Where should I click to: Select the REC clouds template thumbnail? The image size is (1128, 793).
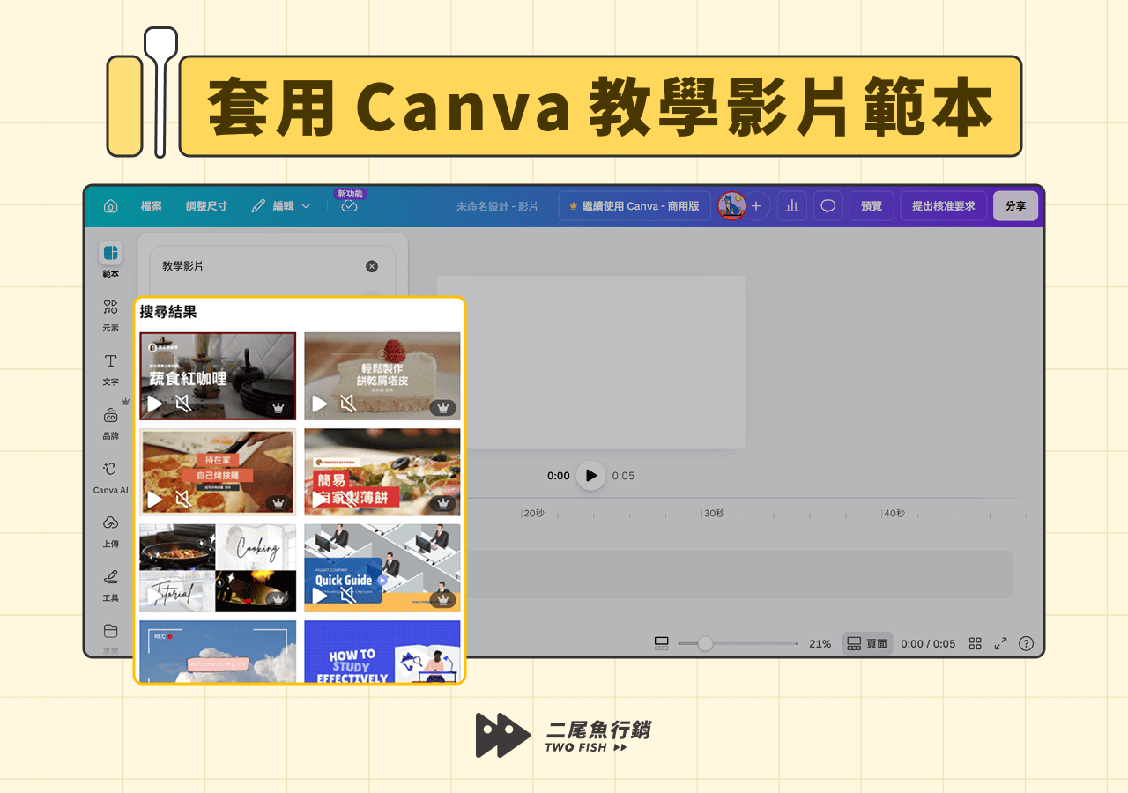point(218,651)
